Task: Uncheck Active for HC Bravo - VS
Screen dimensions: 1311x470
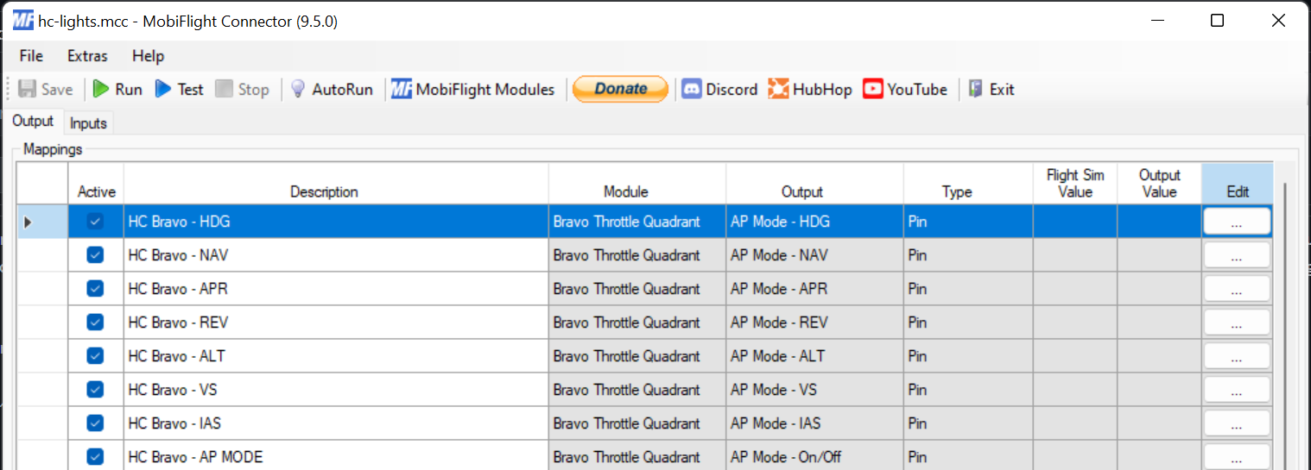Action: [x=95, y=390]
